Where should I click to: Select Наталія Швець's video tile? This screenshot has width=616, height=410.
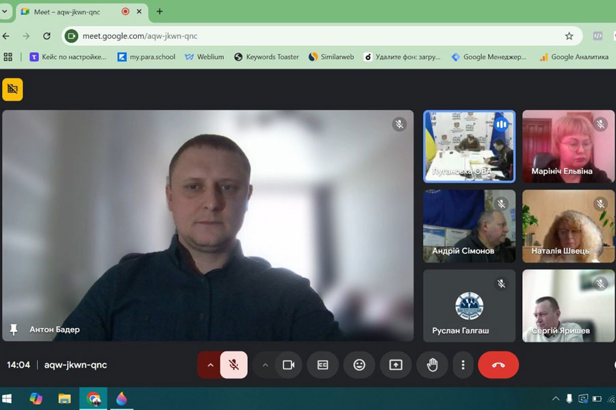pos(568,226)
